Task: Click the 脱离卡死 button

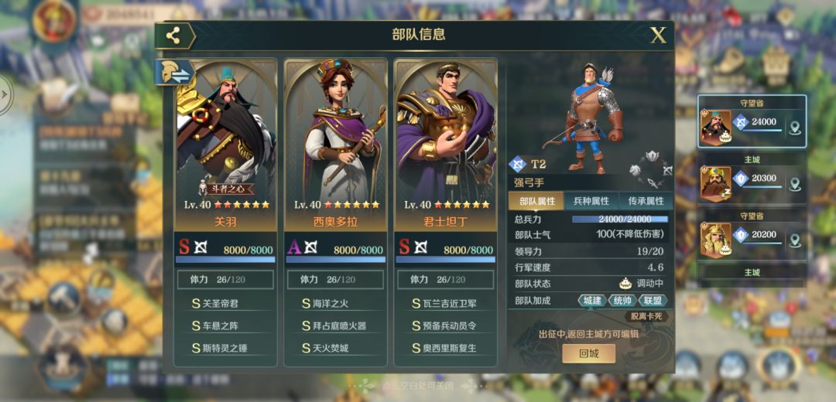Action: pos(646,317)
